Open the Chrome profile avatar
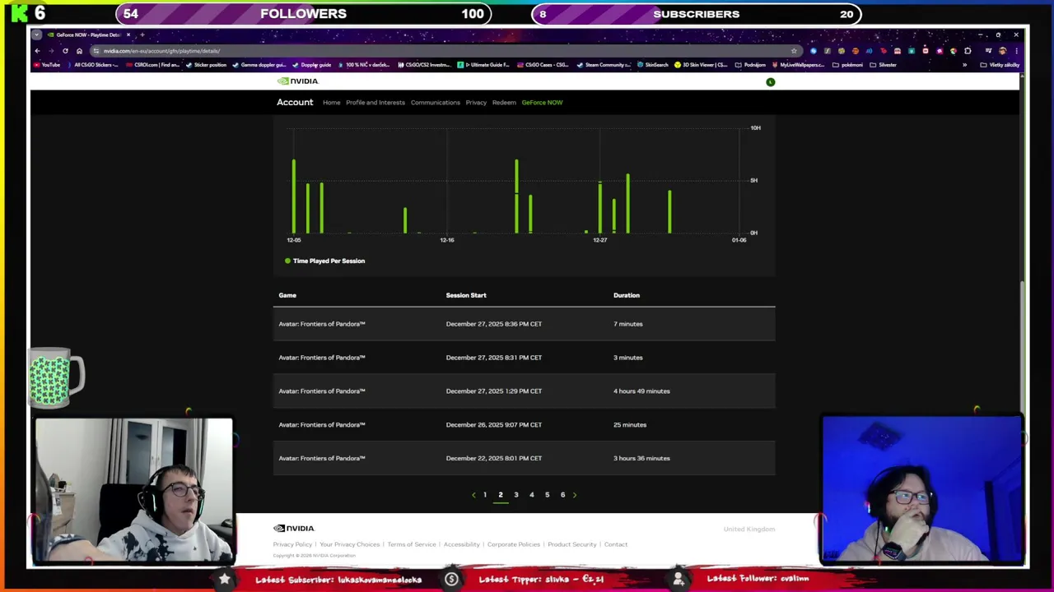This screenshot has width=1054, height=592. point(1003,51)
